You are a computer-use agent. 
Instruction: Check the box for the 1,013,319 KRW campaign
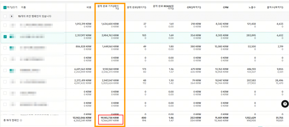pyautogui.click(x=5, y=25)
